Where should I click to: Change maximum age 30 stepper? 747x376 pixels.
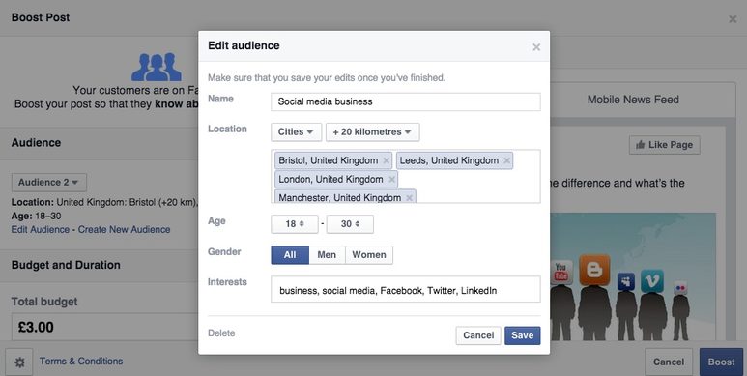[350, 224]
